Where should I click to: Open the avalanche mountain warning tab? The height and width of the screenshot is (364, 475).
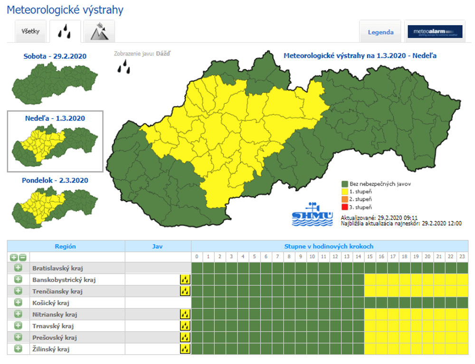[99, 32]
